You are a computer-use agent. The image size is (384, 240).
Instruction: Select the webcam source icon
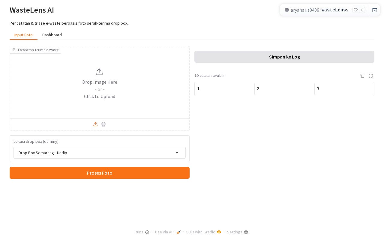click(x=103, y=124)
